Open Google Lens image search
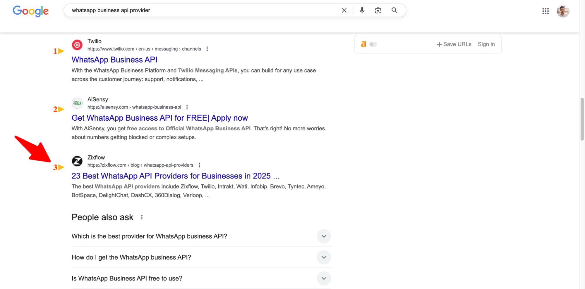 (x=378, y=11)
